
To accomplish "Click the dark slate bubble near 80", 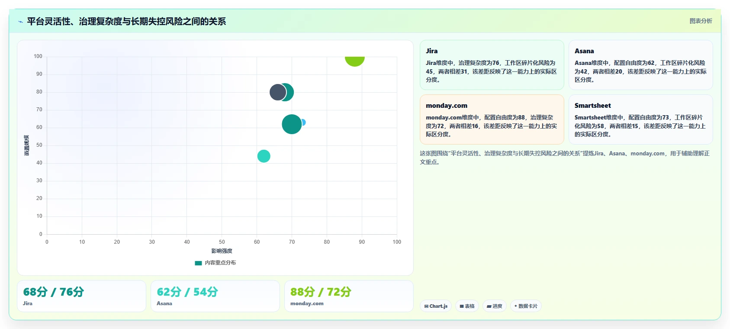I will (277, 92).
